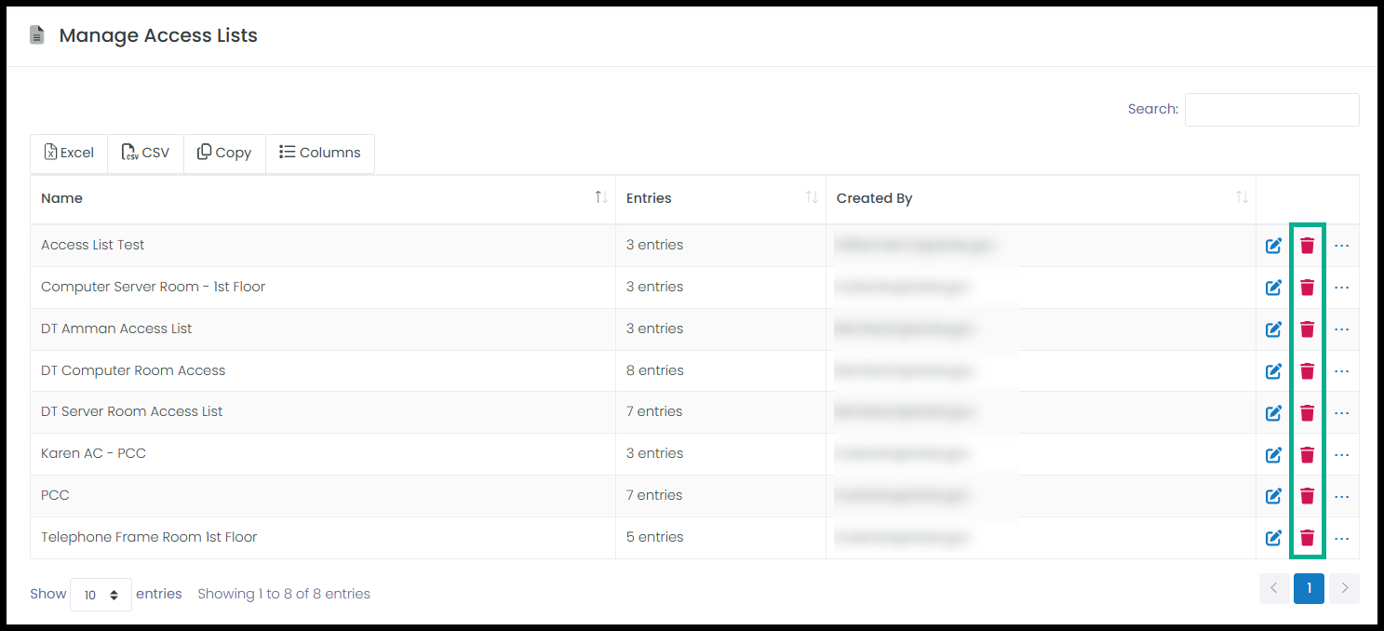Delete the Access List Test row
The height and width of the screenshot is (631, 1384).
1307,246
